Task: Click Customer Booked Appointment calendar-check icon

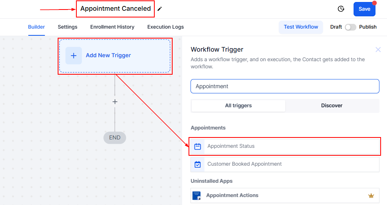Action: point(198,164)
